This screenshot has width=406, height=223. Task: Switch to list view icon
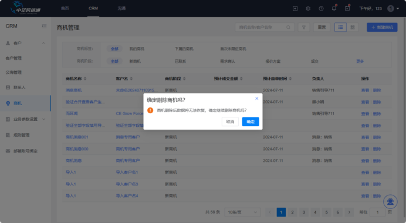pyautogui.click(x=340, y=27)
